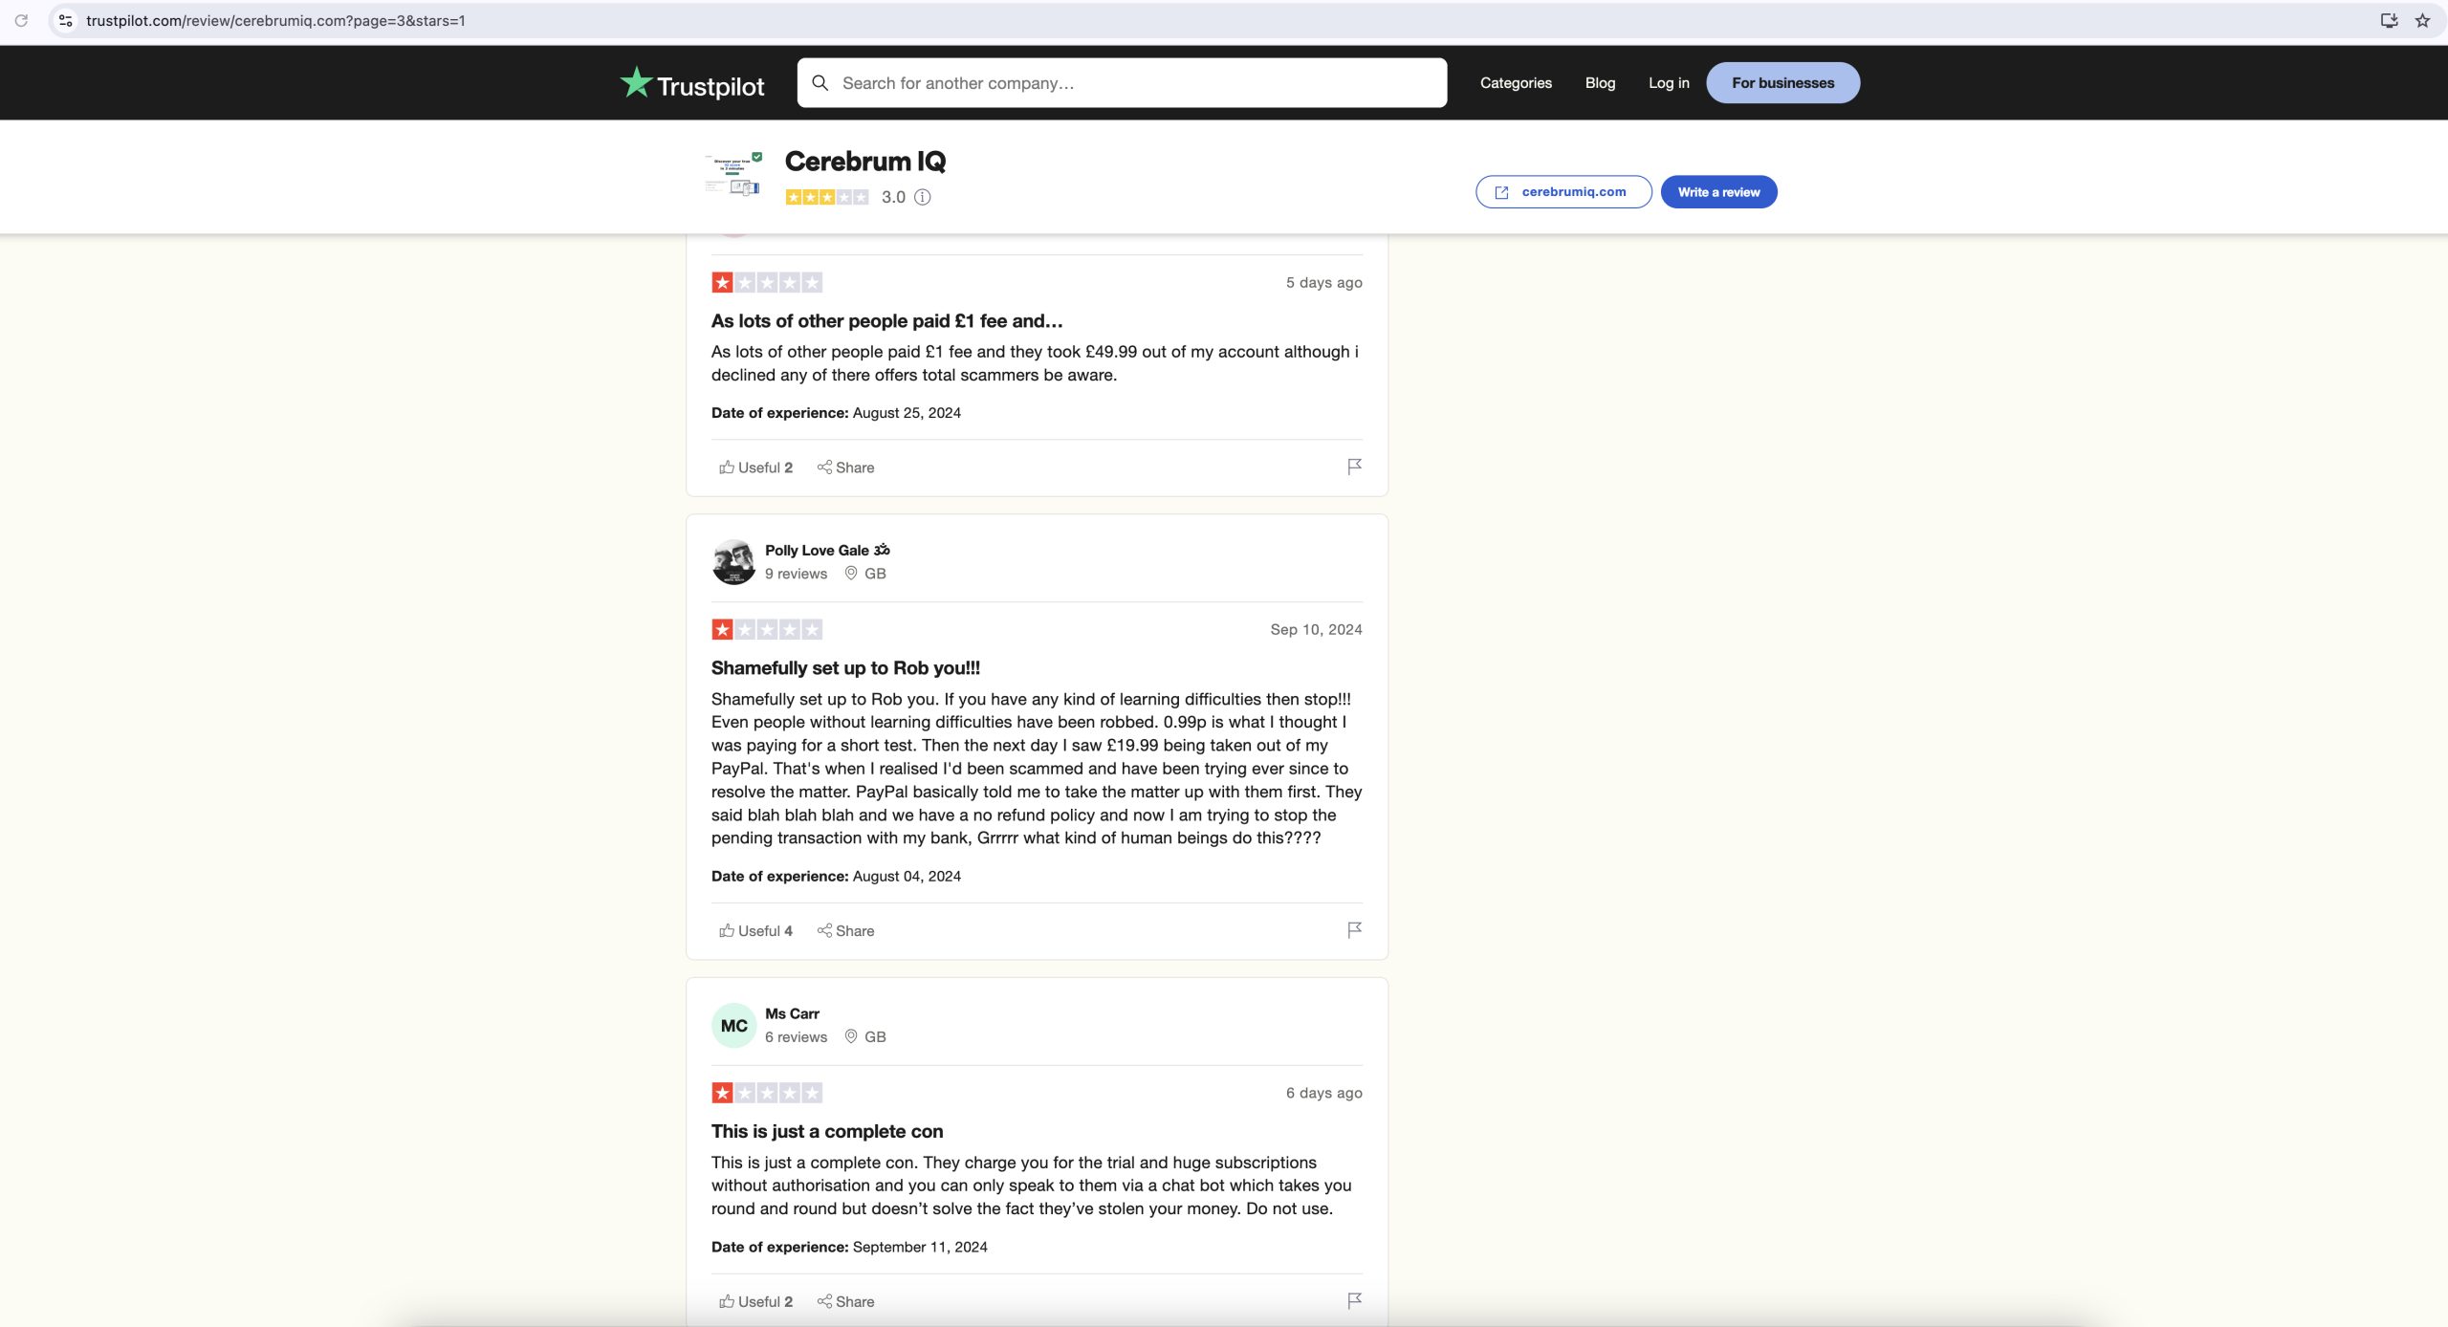Image resolution: width=2448 pixels, height=1327 pixels.
Task: Click the browser reload icon
Action: (x=21, y=20)
